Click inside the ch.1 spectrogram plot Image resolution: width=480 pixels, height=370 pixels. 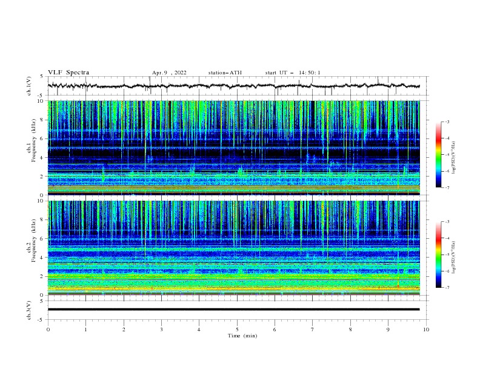pos(233,148)
